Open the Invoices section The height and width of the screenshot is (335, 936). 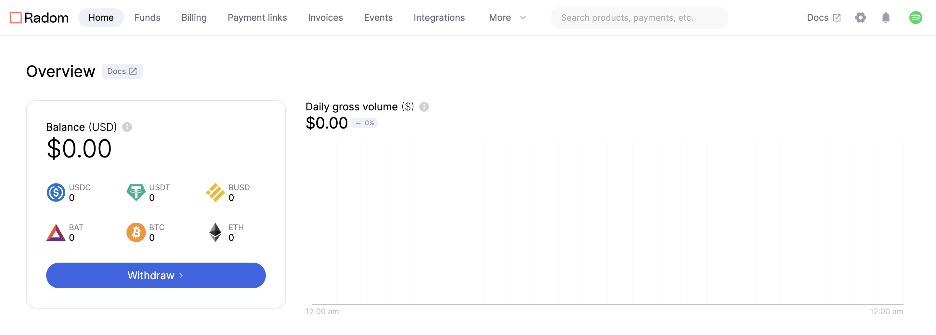point(325,18)
